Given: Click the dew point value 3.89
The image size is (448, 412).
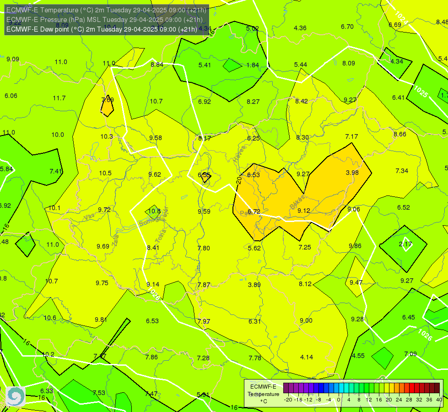Looking at the screenshot, I should [x=254, y=285].
